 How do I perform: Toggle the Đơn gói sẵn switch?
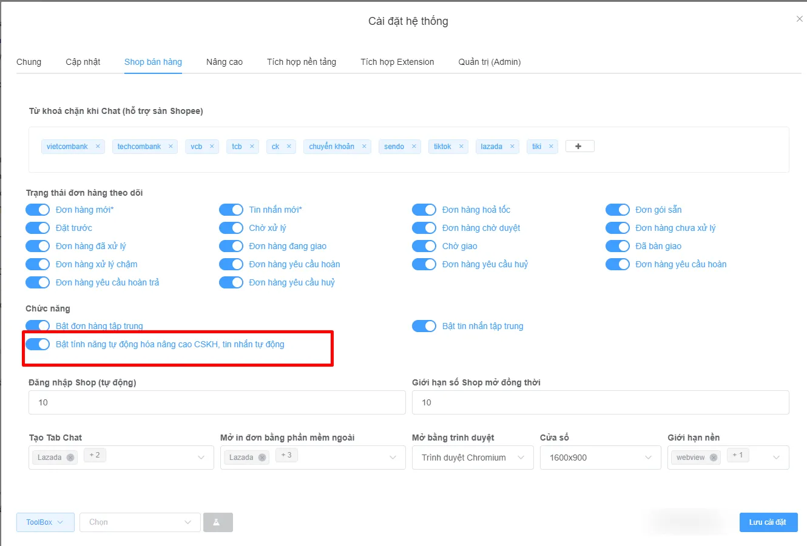pyautogui.click(x=618, y=210)
